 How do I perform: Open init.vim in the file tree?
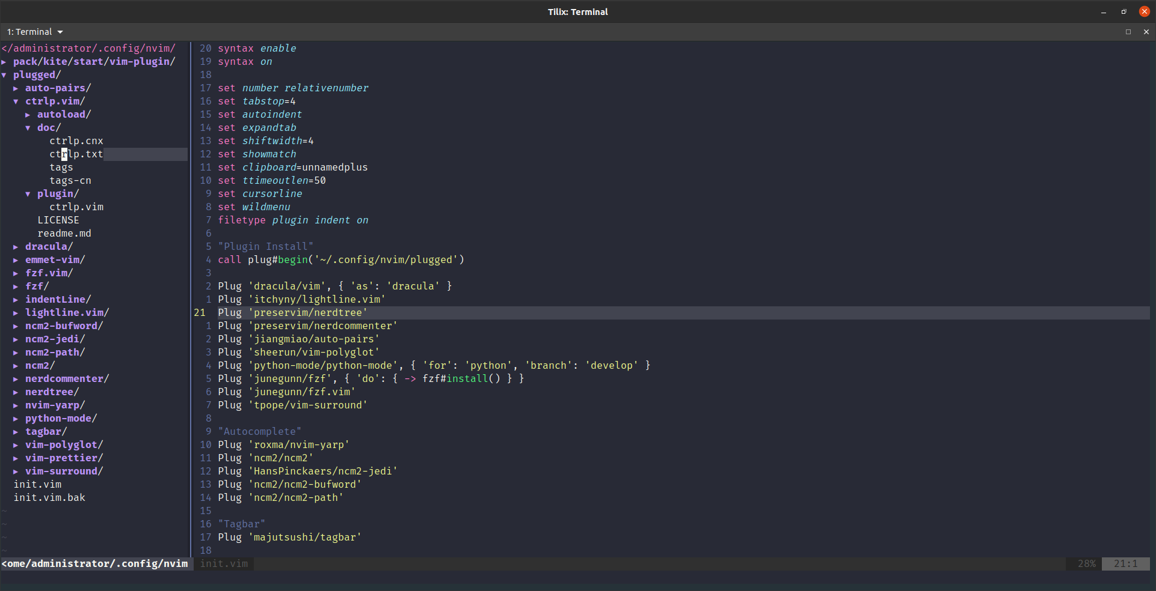[37, 485]
